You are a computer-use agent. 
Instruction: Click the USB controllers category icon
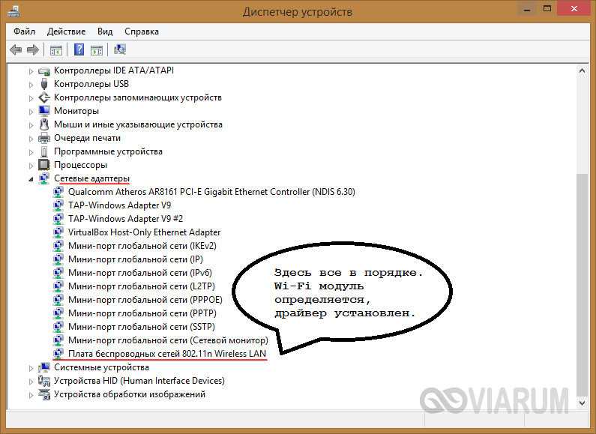click(x=44, y=84)
